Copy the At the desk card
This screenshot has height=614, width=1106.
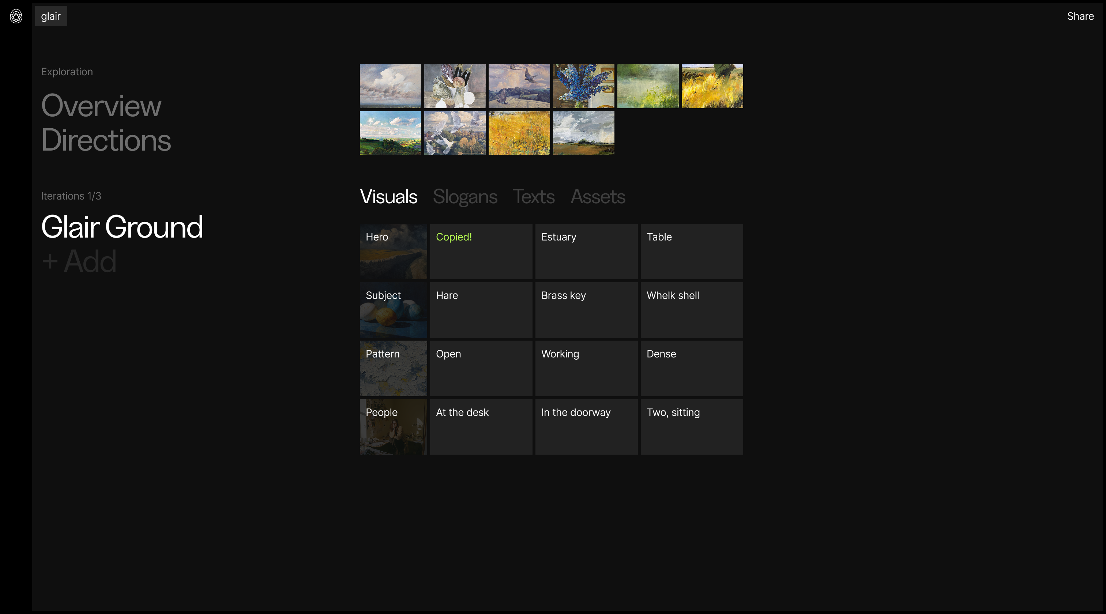(x=481, y=427)
